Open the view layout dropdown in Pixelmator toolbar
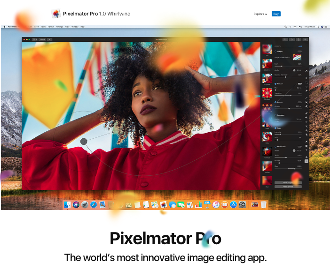The image size is (330, 270). (35, 39)
